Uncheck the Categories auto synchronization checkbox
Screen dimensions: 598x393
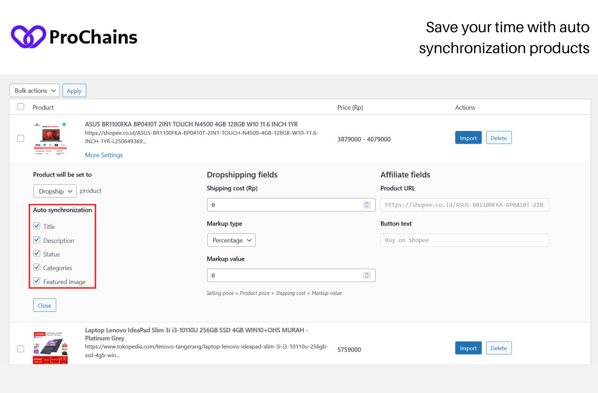(x=37, y=267)
